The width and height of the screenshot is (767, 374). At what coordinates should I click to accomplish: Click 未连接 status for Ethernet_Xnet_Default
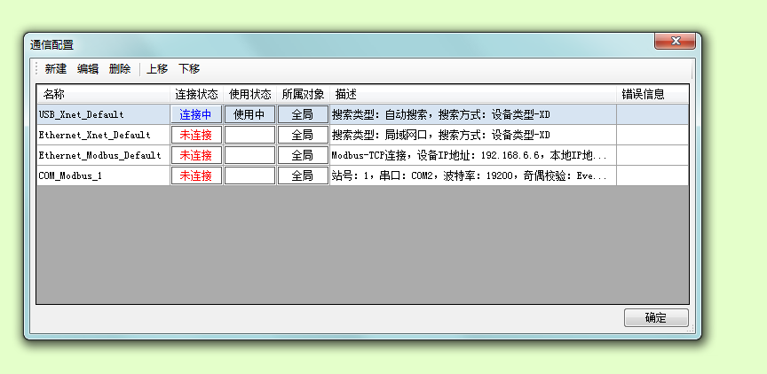click(196, 135)
